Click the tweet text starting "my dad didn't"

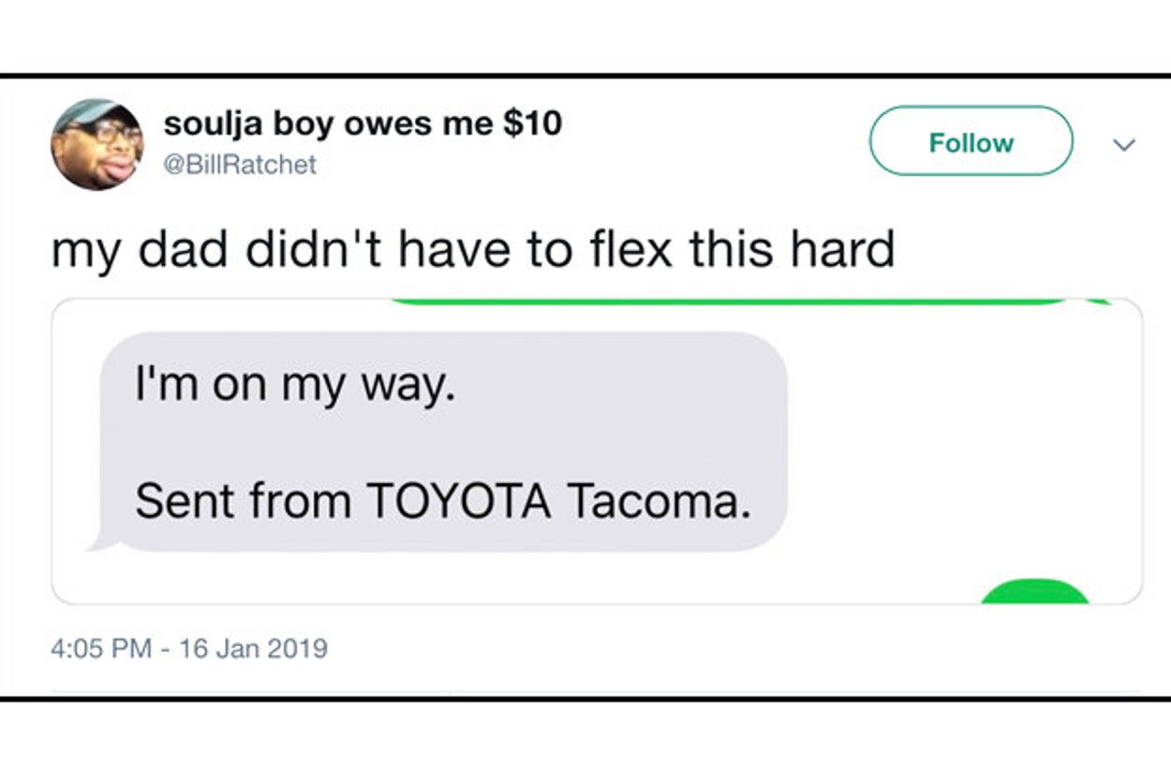[x=473, y=248]
